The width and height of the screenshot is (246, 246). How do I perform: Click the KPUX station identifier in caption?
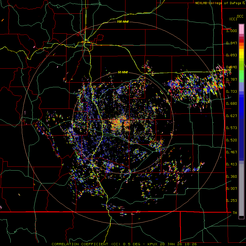pos(153,244)
